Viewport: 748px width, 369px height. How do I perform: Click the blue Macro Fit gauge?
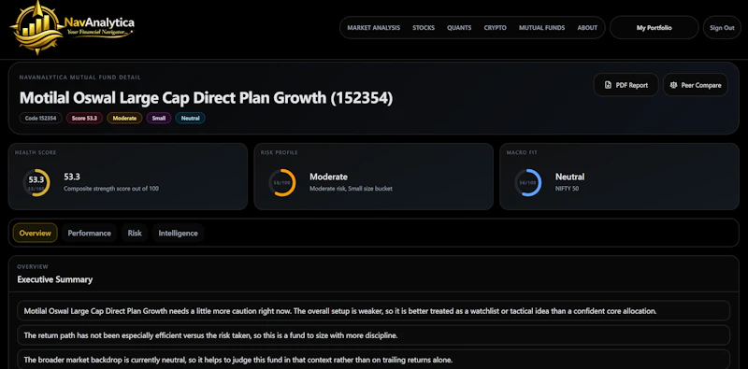click(x=527, y=182)
